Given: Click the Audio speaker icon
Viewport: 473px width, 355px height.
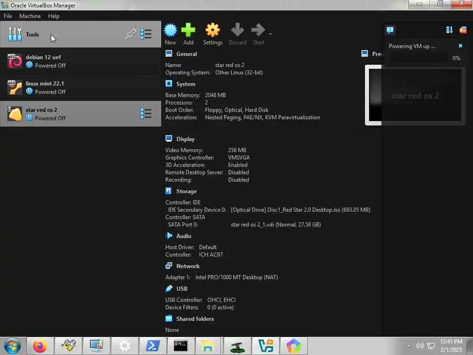Looking at the screenshot, I should point(169,236).
